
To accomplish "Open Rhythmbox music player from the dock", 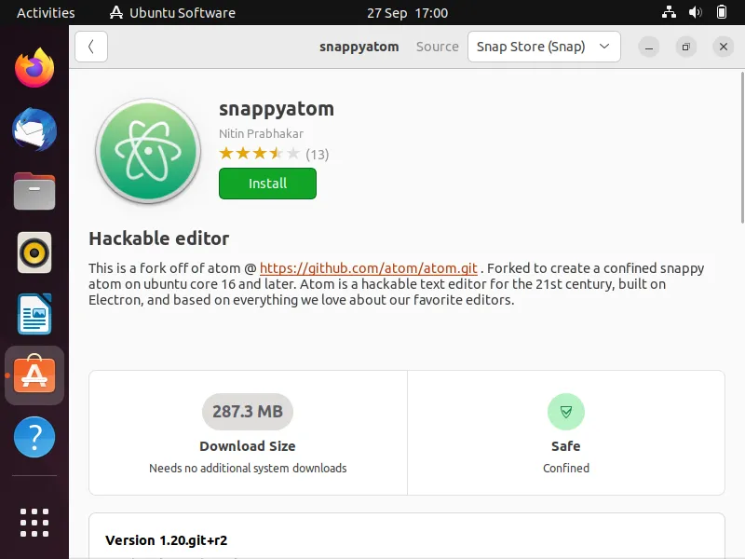I will [x=34, y=252].
